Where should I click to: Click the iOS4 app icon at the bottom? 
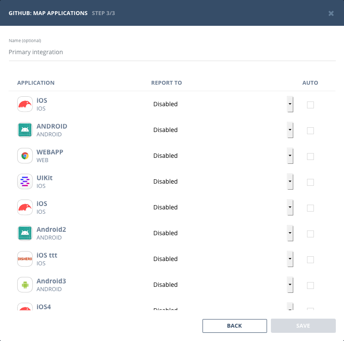click(25, 307)
